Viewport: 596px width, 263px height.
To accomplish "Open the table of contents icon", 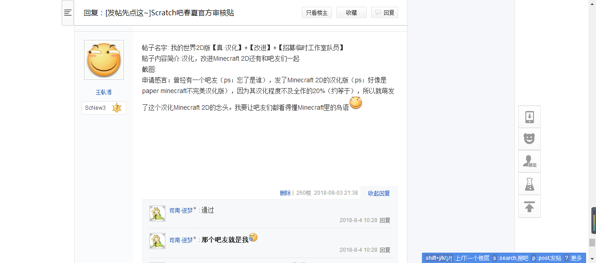I will 68,13.
